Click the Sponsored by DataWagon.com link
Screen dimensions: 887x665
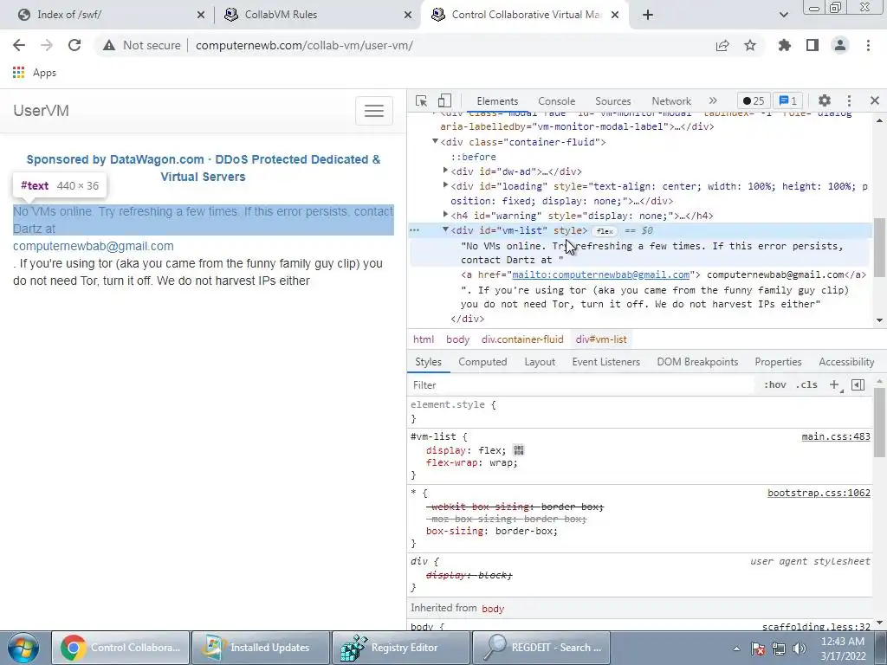tap(203, 168)
